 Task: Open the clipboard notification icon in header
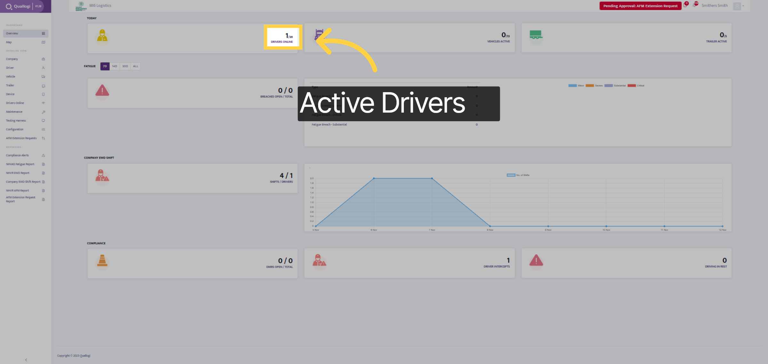pos(685,5)
